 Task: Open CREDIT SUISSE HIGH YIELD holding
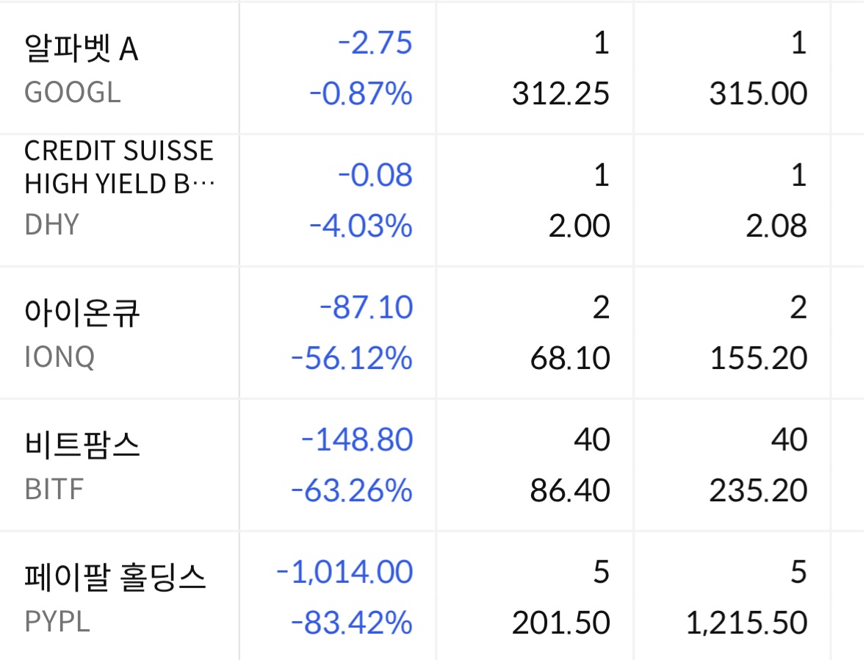point(119,167)
